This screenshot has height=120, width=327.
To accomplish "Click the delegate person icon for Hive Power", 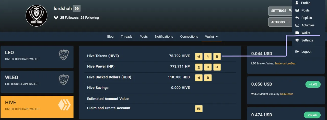I will (199, 67).
